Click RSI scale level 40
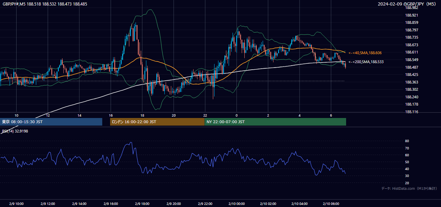The height and width of the screenshot is (207, 441). click(x=407, y=169)
